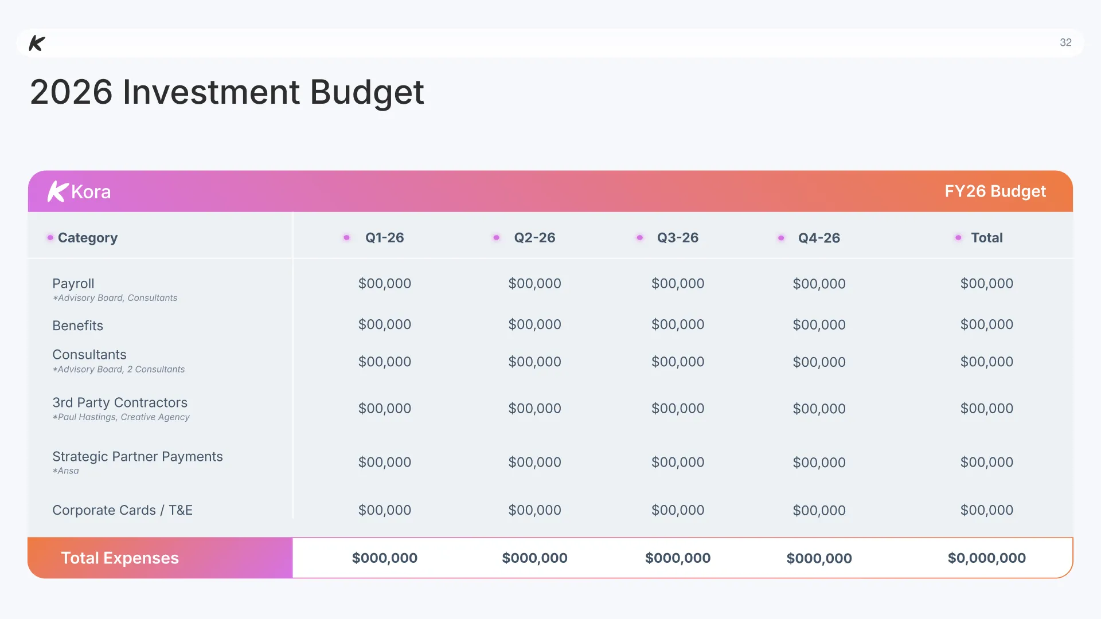Click the bullet dot next to Q4-26
The width and height of the screenshot is (1101, 619).
point(780,238)
